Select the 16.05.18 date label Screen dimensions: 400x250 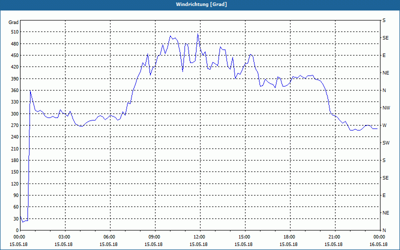(x=378, y=244)
